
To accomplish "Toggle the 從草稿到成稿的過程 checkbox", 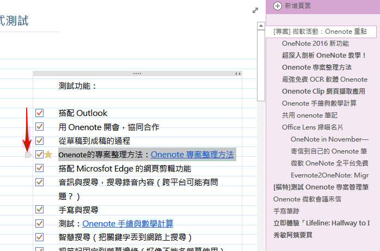I will 39,140.
